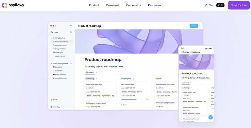Open desktop Rate app prompt modal card
This screenshot has width=251, height=128.
pos(101,105)
